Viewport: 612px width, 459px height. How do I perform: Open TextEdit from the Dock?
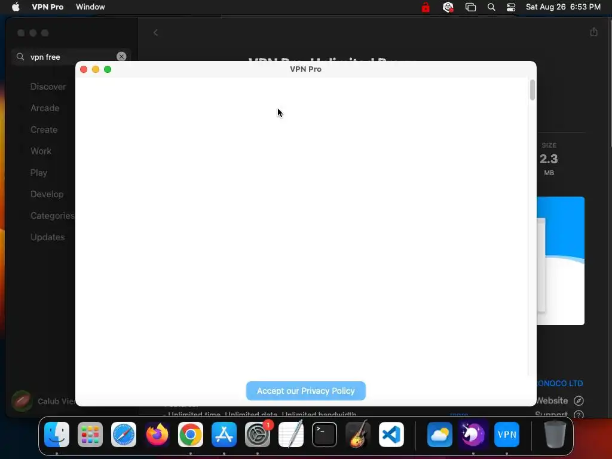pos(291,434)
